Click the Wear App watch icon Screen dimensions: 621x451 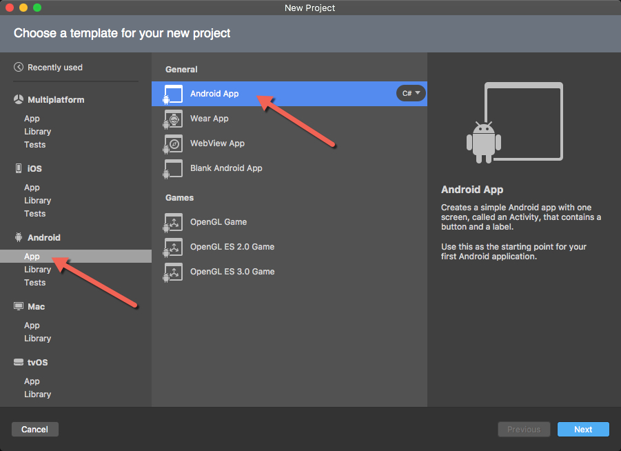point(173,119)
